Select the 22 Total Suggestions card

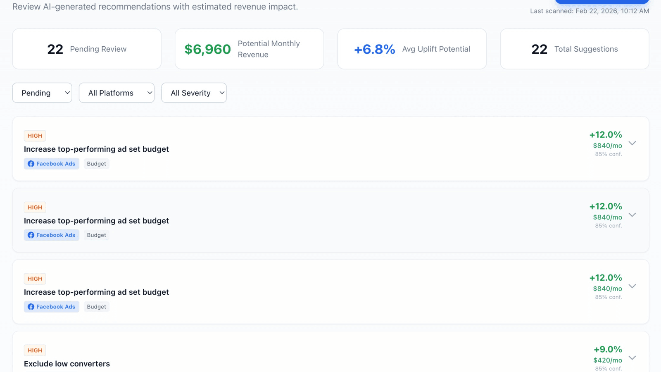click(575, 49)
